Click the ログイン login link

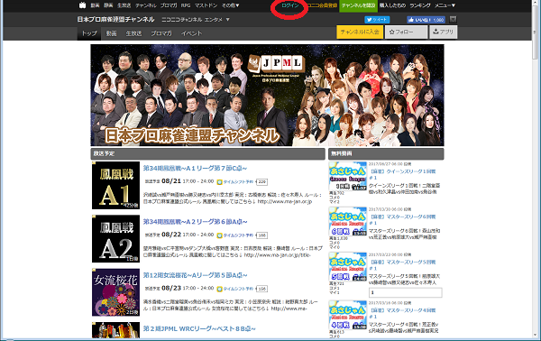289,5
